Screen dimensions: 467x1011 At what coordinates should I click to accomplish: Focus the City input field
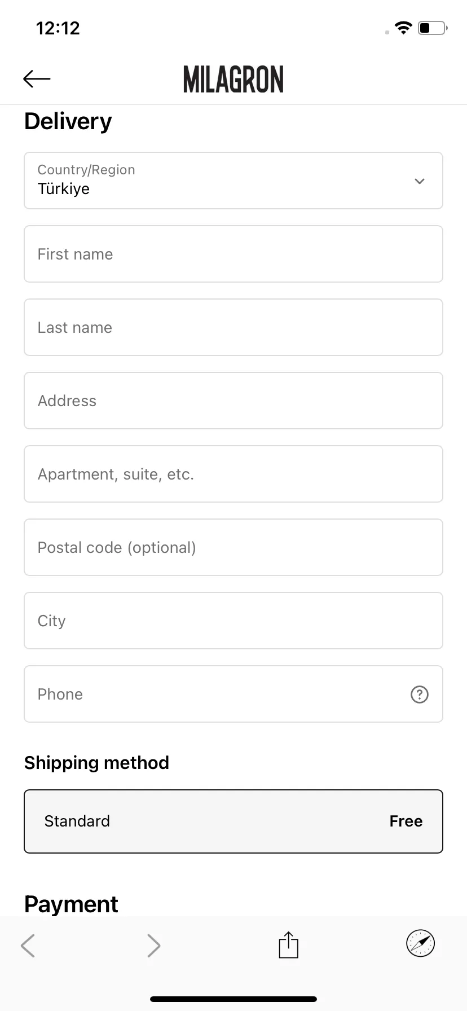click(233, 621)
